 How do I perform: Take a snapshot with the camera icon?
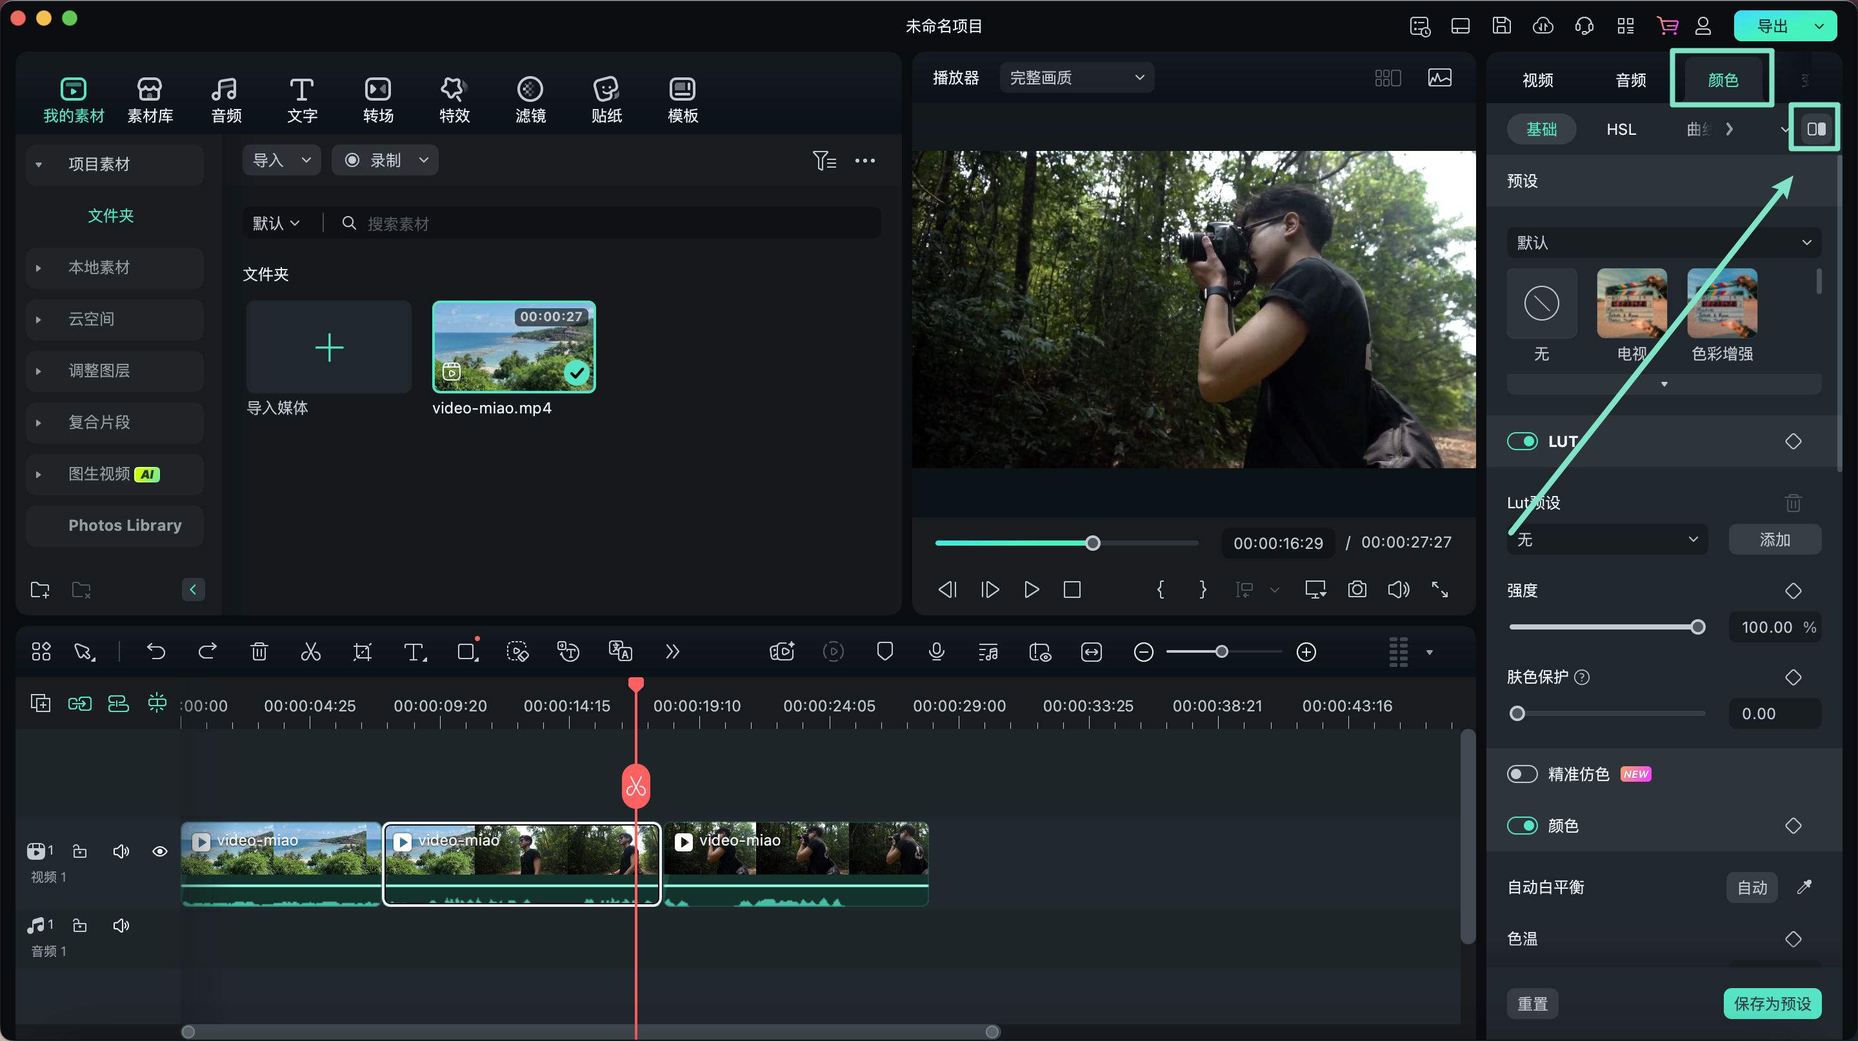coord(1357,590)
